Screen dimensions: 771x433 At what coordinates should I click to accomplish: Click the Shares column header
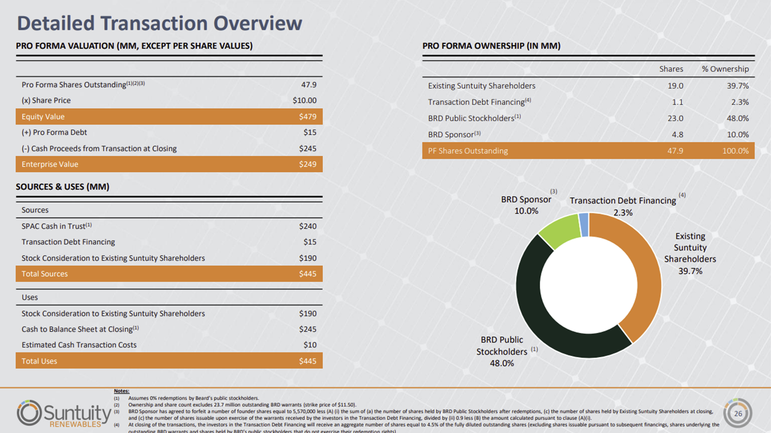point(671,69)
